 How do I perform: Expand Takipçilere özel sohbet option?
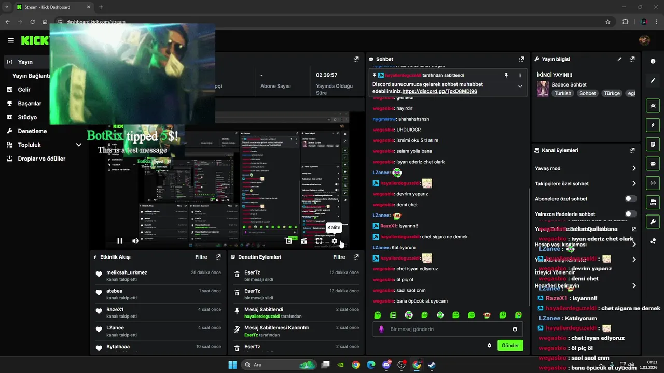585,183
